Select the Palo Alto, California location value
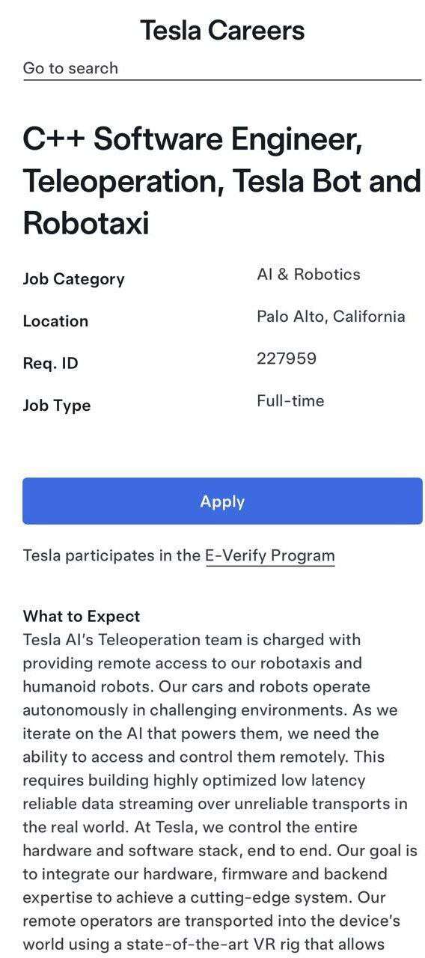This screenshot has height=958, width=425. pos(331,317)
